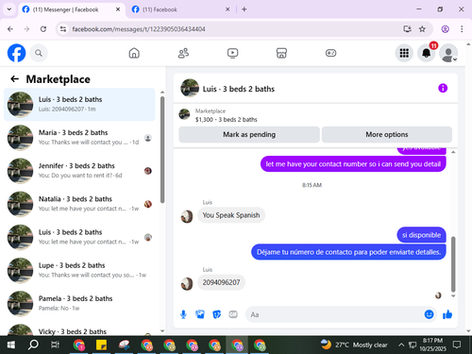
Task: Click the chat header Luis listing thumbnail
Action: click(190, 88)
